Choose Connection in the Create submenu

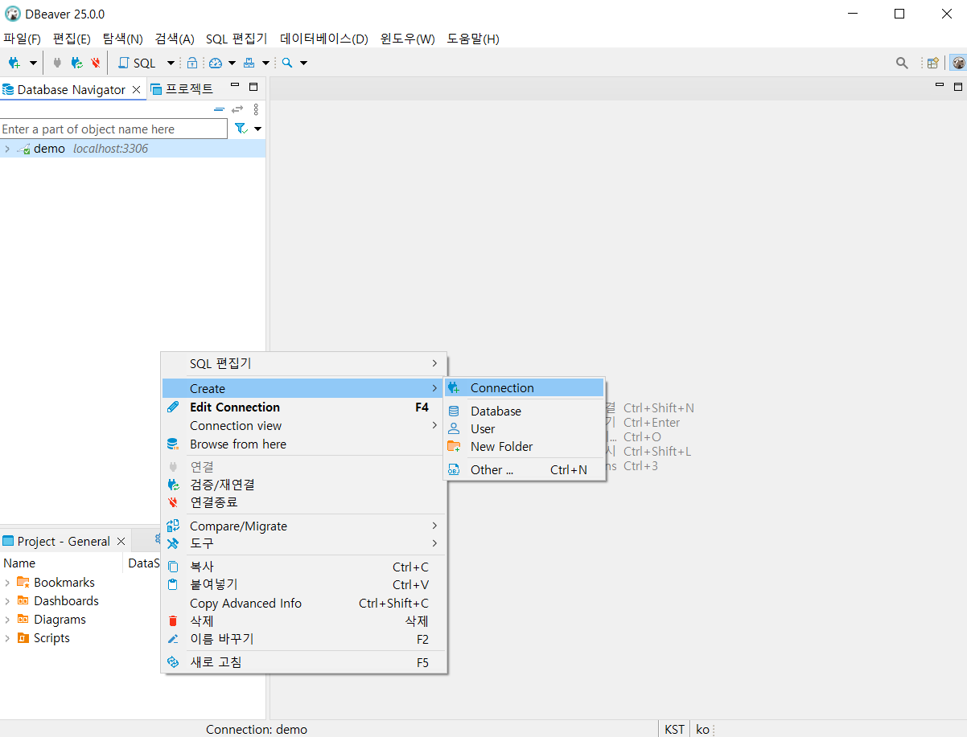tap(525, 387)
